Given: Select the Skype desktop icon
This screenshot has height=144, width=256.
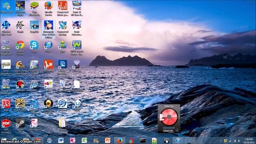Looking at the screenshot, I should [34, 46].
